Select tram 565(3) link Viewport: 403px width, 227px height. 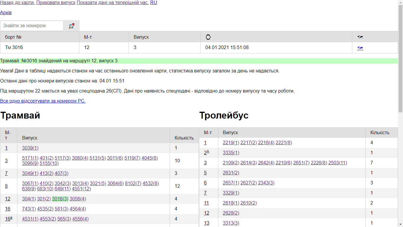pyautogui.click(x=64, y=219)
